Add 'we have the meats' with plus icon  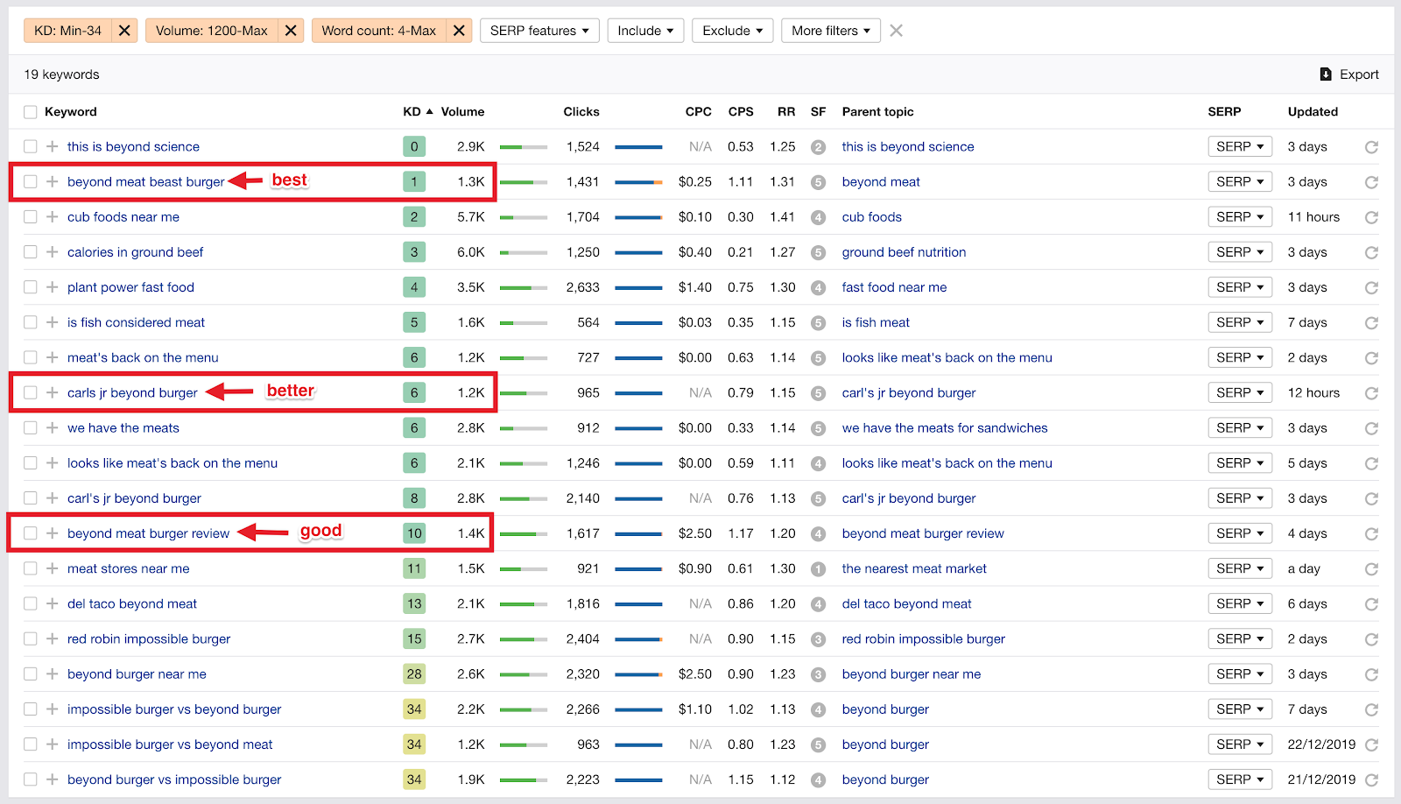[x=53, y=427]
